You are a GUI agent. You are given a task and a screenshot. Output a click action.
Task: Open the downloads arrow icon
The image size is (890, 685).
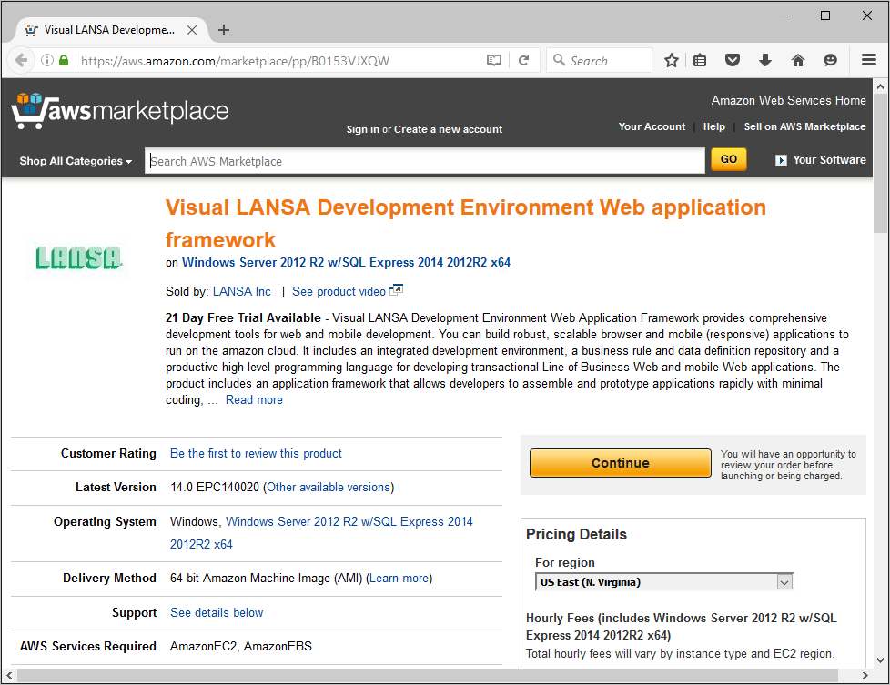pyautogui.click(x=765, y=60)
